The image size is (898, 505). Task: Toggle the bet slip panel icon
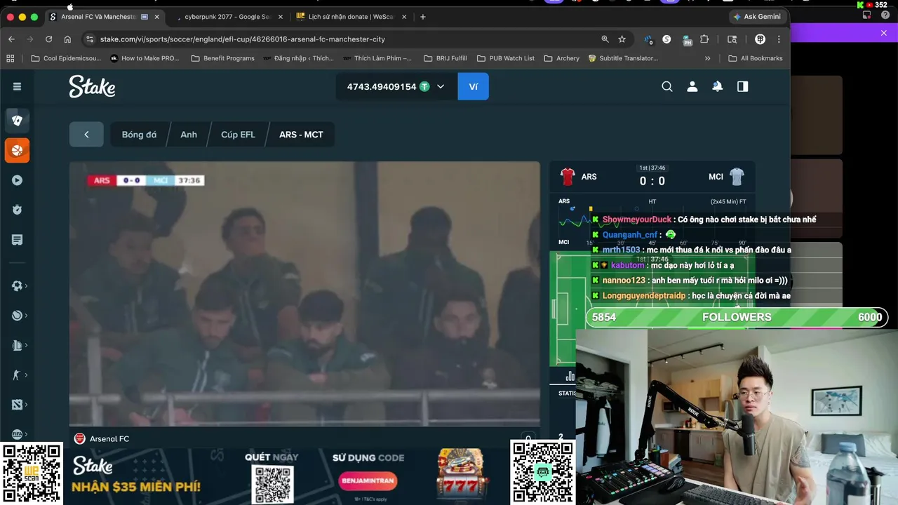742,86
